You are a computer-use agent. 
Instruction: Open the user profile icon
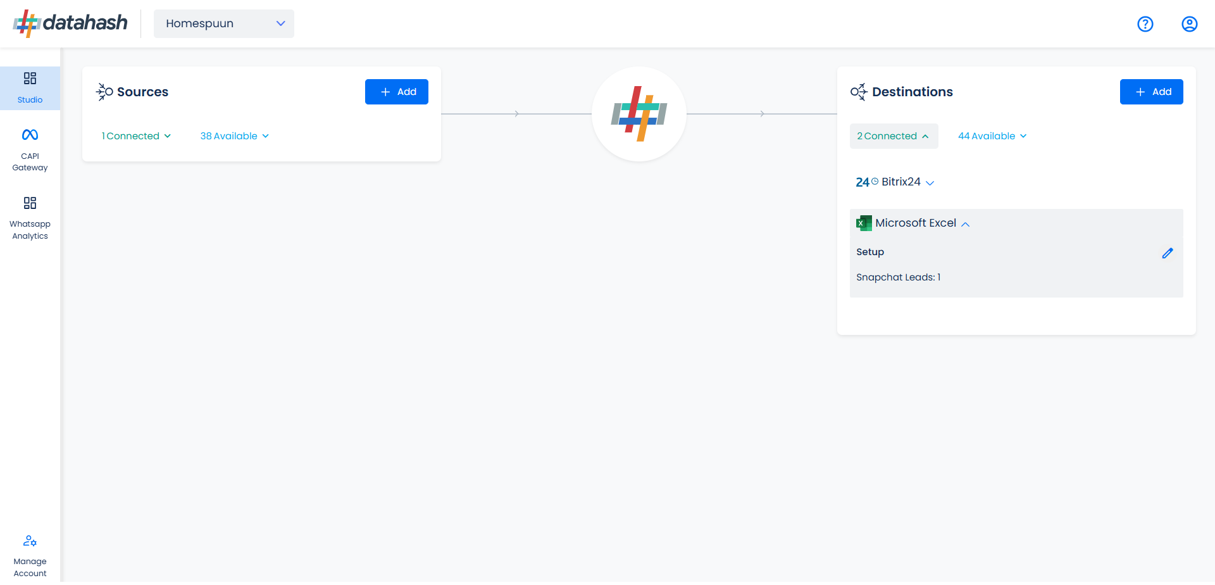tap(1189, 24)
